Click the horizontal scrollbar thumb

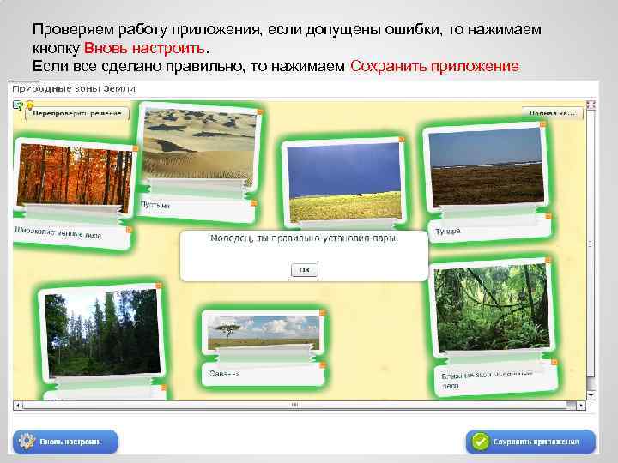click(294, 405)
